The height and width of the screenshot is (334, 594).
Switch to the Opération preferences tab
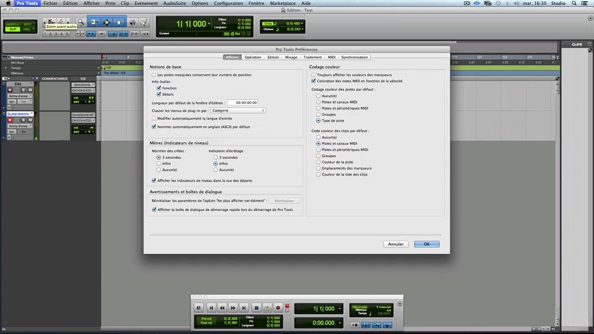pos(252,57)
